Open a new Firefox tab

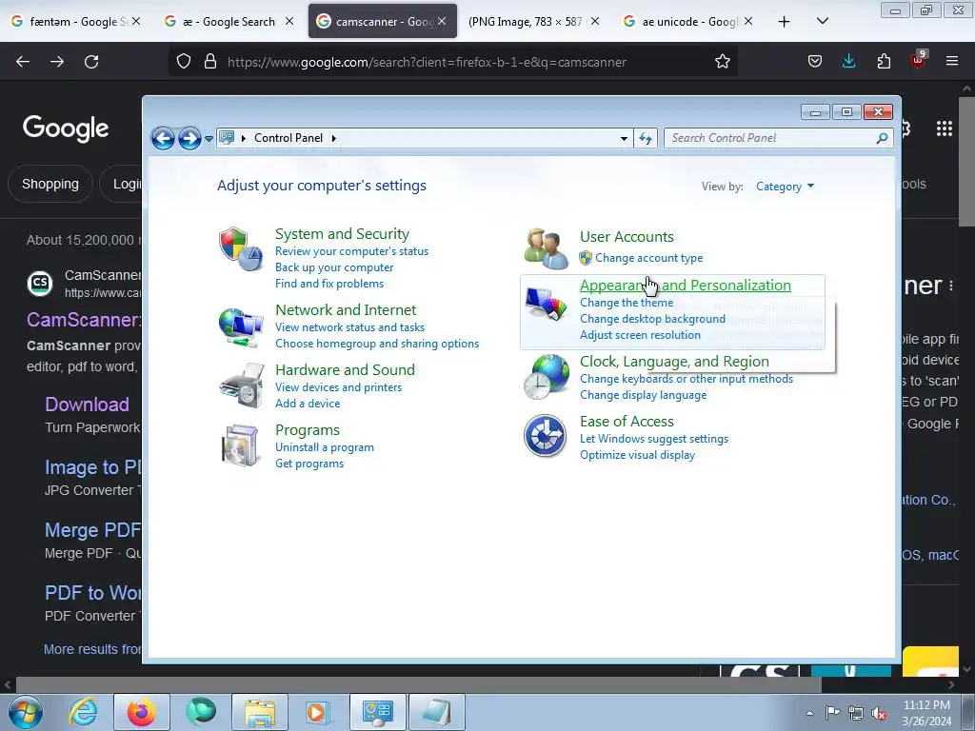[785, 21]
